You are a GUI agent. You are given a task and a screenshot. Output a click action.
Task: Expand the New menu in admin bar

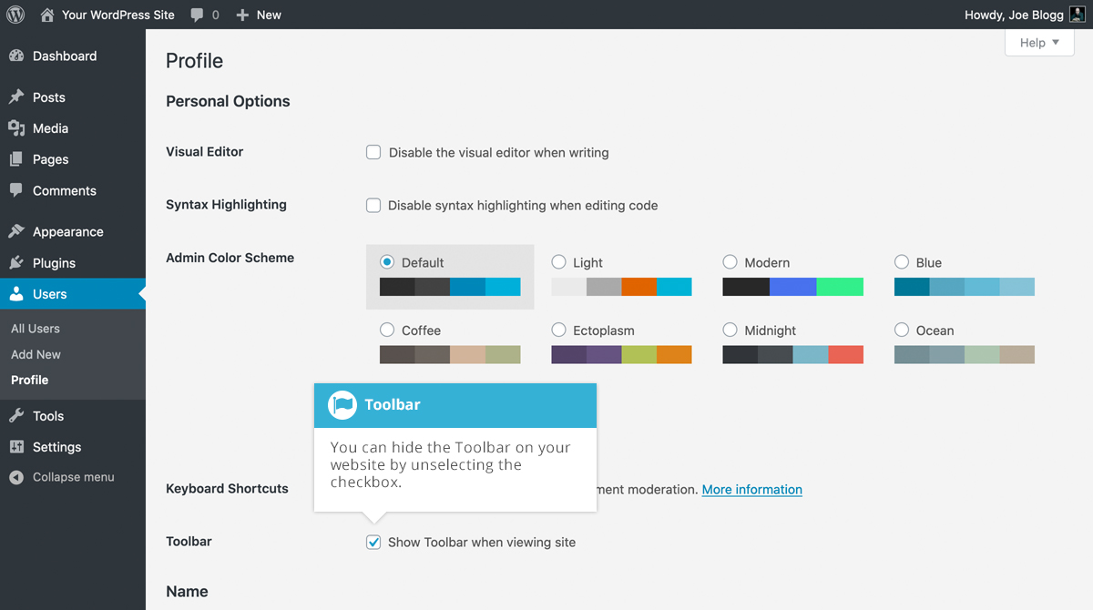coord(258,15)
